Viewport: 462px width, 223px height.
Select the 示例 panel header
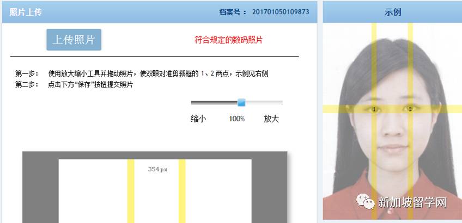coord(392,11)
